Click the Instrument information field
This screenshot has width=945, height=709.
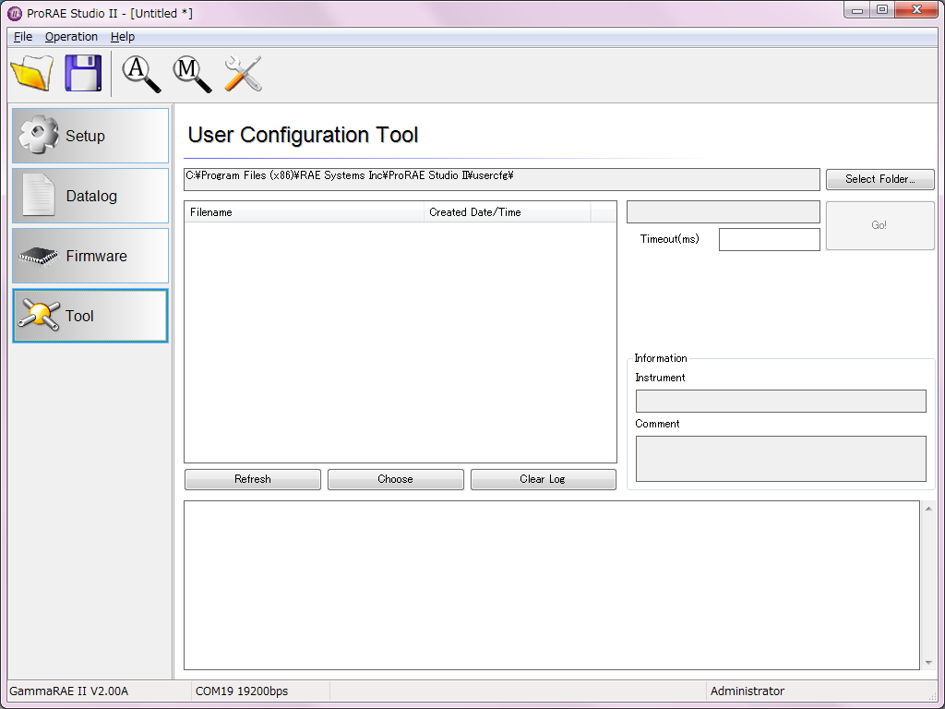pyautogui.click(x=781, y=401)
